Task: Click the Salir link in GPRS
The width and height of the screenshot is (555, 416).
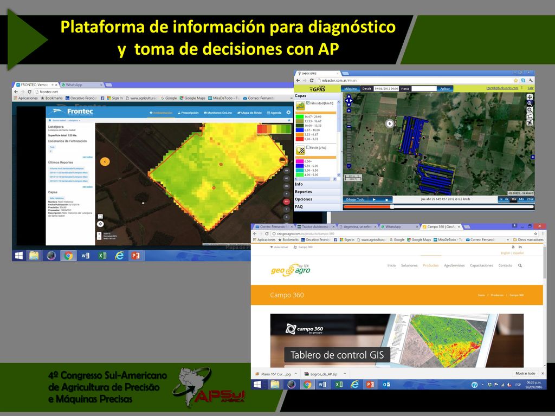Action: (x=530, y=88)
